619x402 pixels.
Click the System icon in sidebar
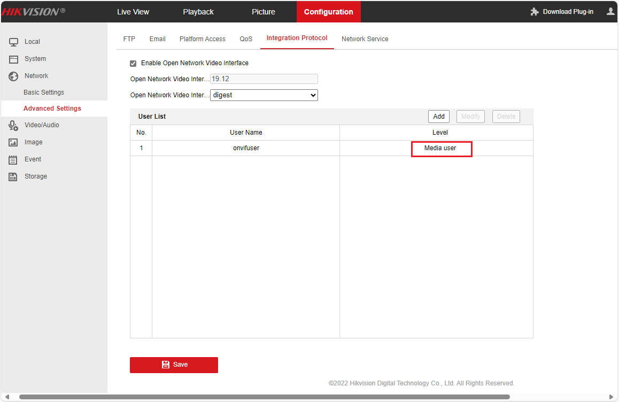[13, 59]
